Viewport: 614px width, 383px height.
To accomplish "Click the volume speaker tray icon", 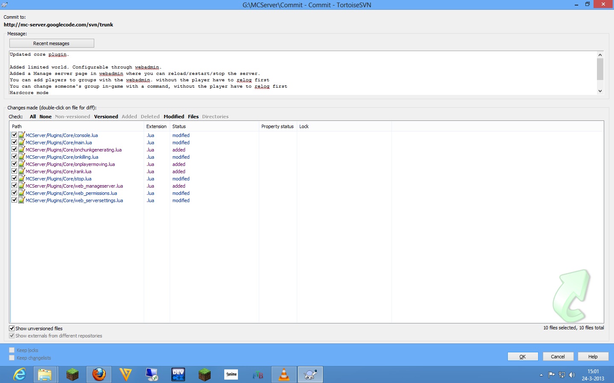I will [x=572, y=375].
